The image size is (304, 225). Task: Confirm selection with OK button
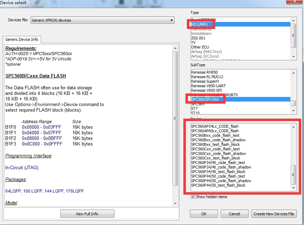coord(204,214)
